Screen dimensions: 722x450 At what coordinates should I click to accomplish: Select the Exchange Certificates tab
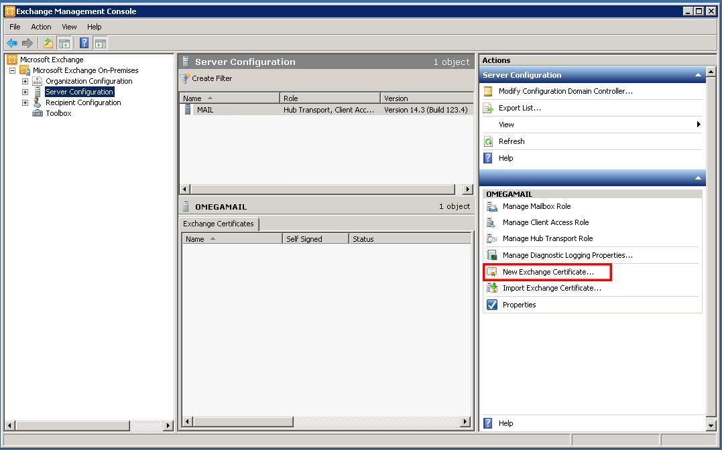click(219, 224)
